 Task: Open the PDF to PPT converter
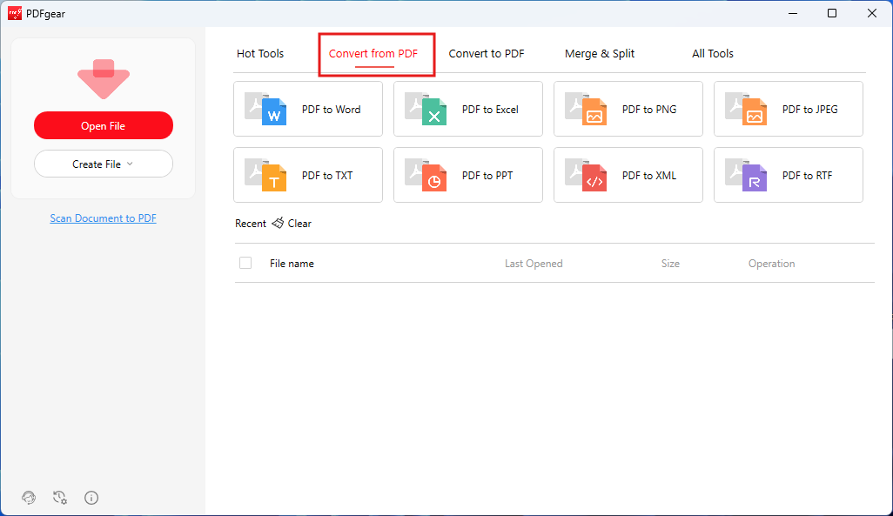(x=468, y=175)
